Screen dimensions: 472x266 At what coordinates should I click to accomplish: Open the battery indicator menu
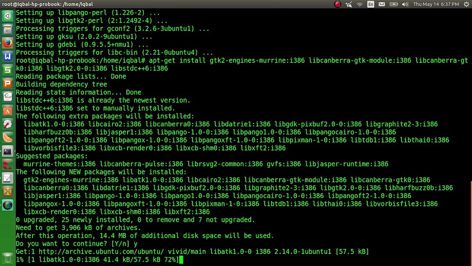[x=394, y=4]
